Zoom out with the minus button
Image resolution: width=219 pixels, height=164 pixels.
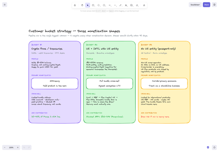(x=5, y=147)
